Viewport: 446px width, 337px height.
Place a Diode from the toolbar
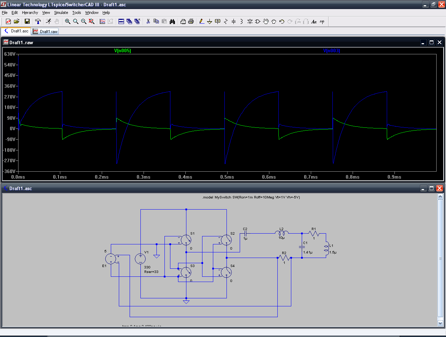250,22
